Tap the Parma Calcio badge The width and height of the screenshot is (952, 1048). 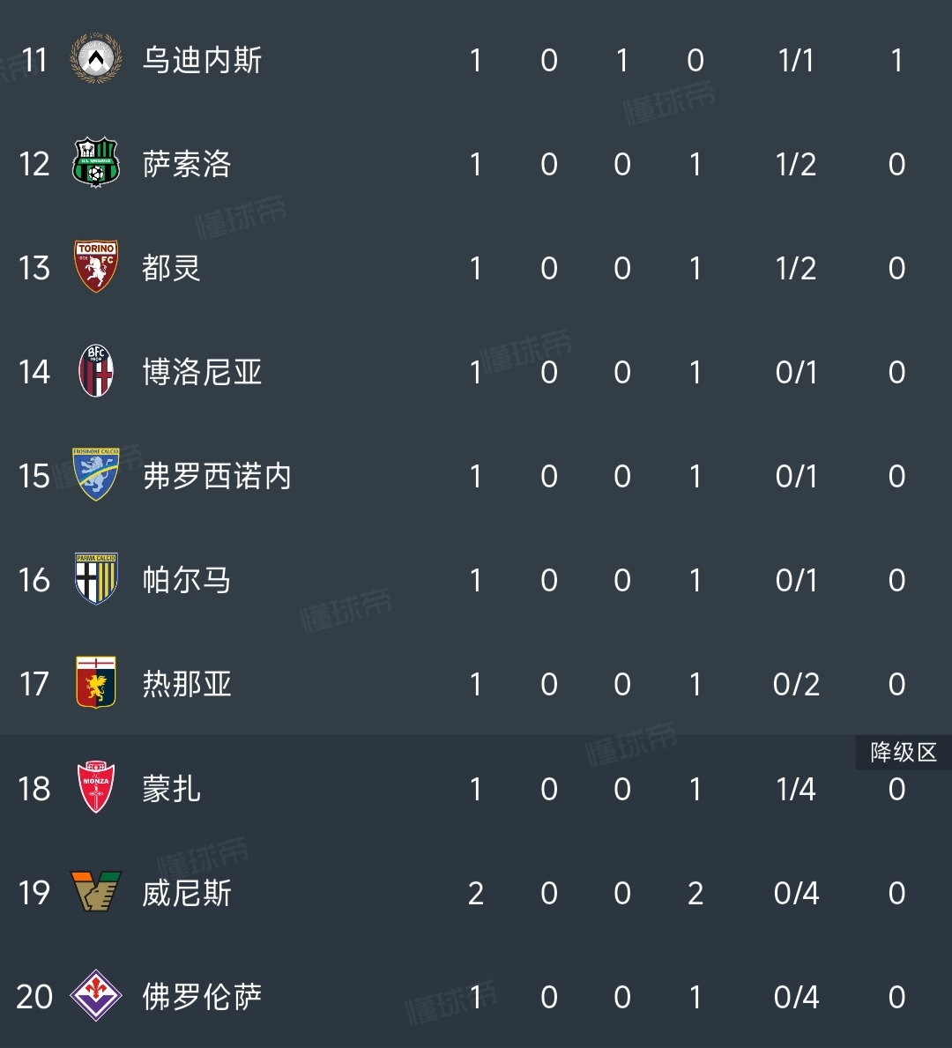[95, 579]
